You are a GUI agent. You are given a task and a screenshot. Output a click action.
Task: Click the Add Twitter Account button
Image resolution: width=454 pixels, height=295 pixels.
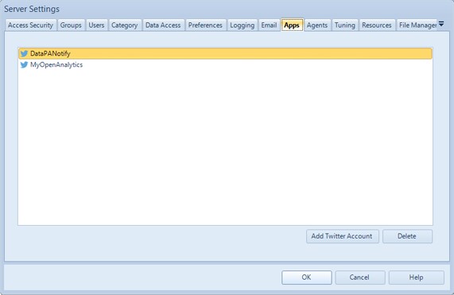pyautogui.click(x=342, y=236)
